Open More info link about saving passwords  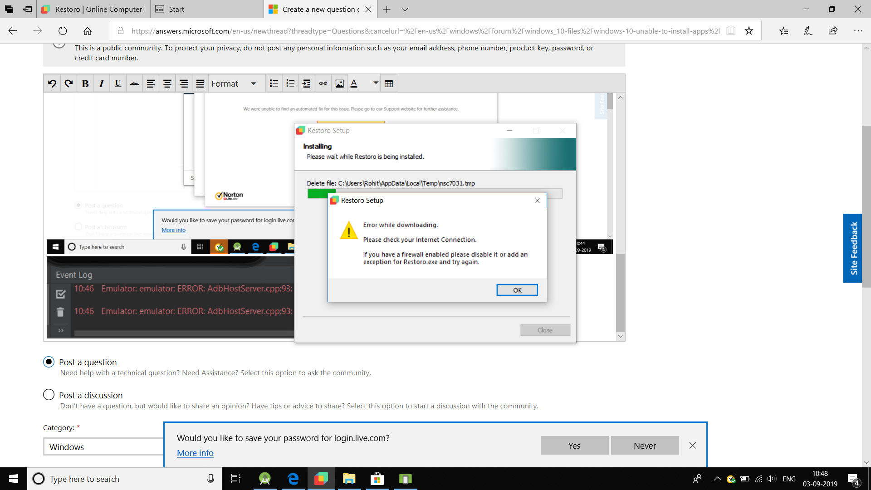pyautogui.click(x=195, y=453)
